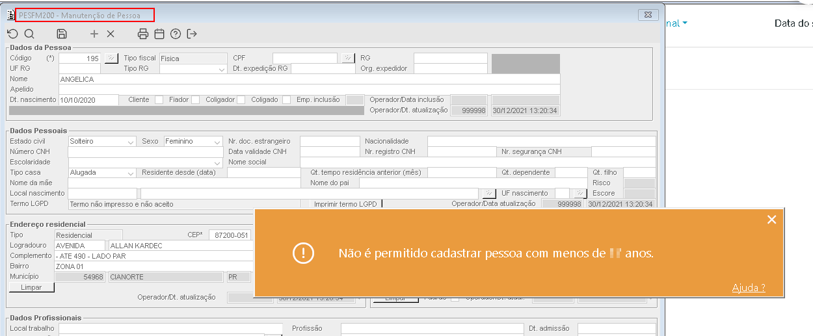Viewport: 813px width, 336px height.
Task: Click the Número CNH input field
Action: pyautogui.click(x=146, y=151)
